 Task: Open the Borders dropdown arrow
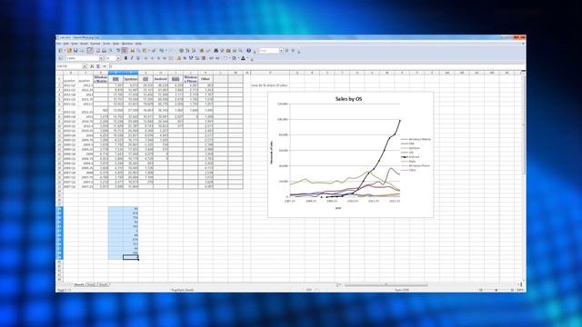(229, 58)
